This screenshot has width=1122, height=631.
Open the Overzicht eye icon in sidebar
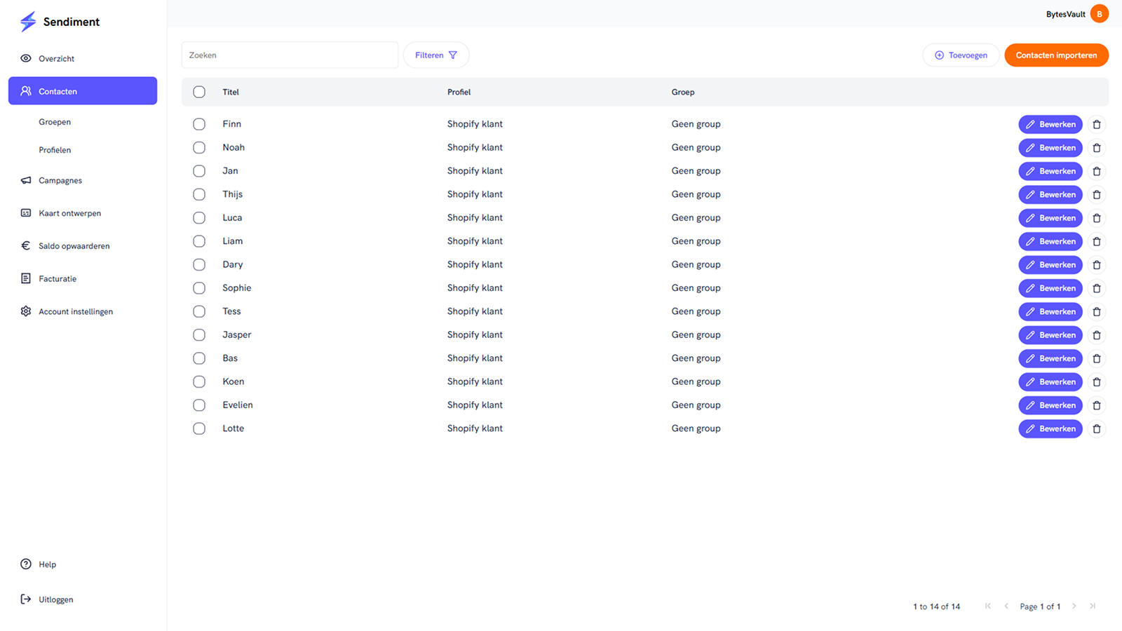(x=26, y=58)
